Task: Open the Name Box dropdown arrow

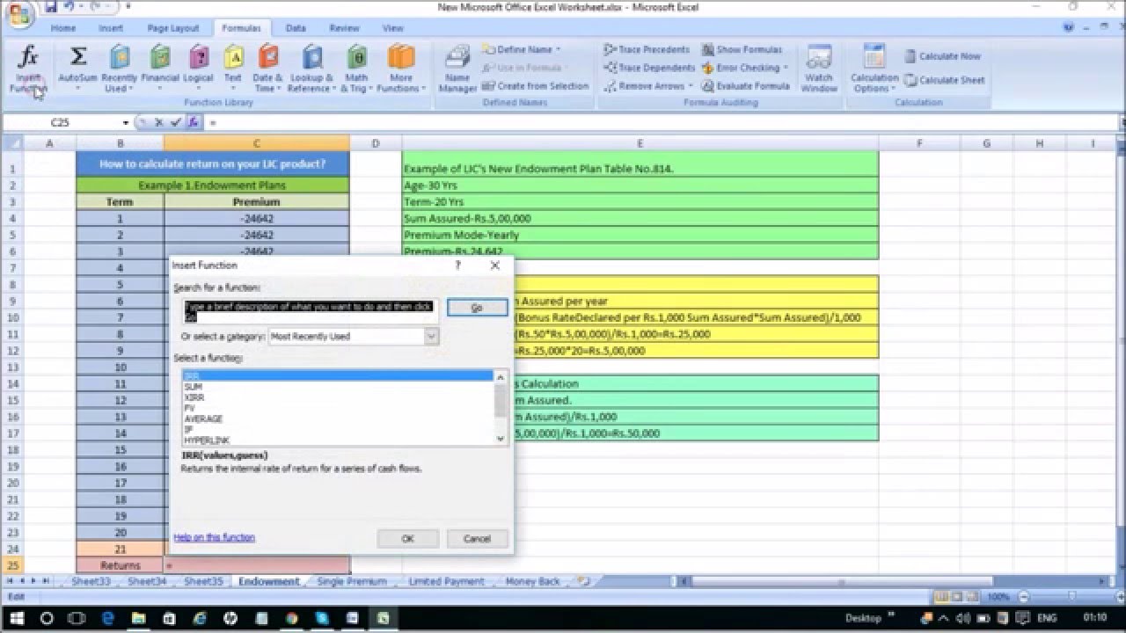Action: [126, 123]
